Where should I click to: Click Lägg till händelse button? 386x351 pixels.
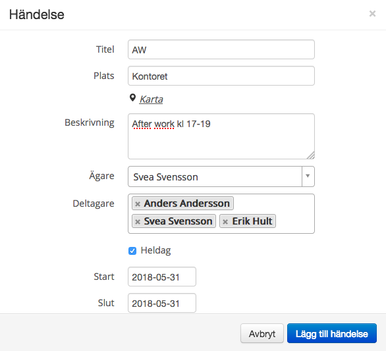click(332, 334)
